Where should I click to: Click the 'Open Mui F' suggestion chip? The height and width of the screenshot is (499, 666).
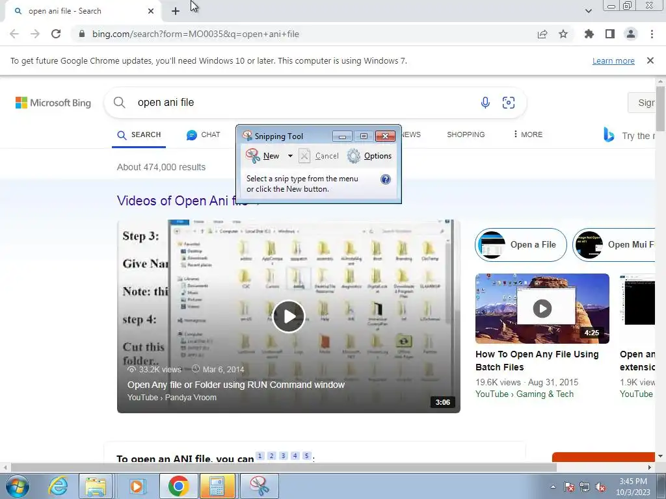pos(614,245)
